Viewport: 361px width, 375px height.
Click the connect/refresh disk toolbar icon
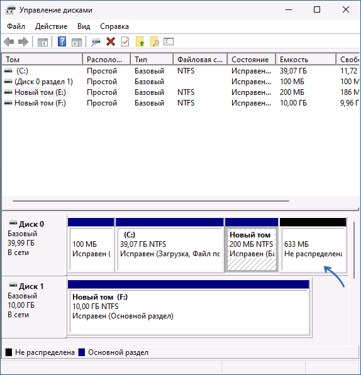tap(96, 42)
